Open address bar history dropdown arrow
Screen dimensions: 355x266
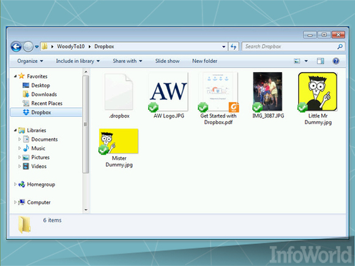(x=223, y=47)
